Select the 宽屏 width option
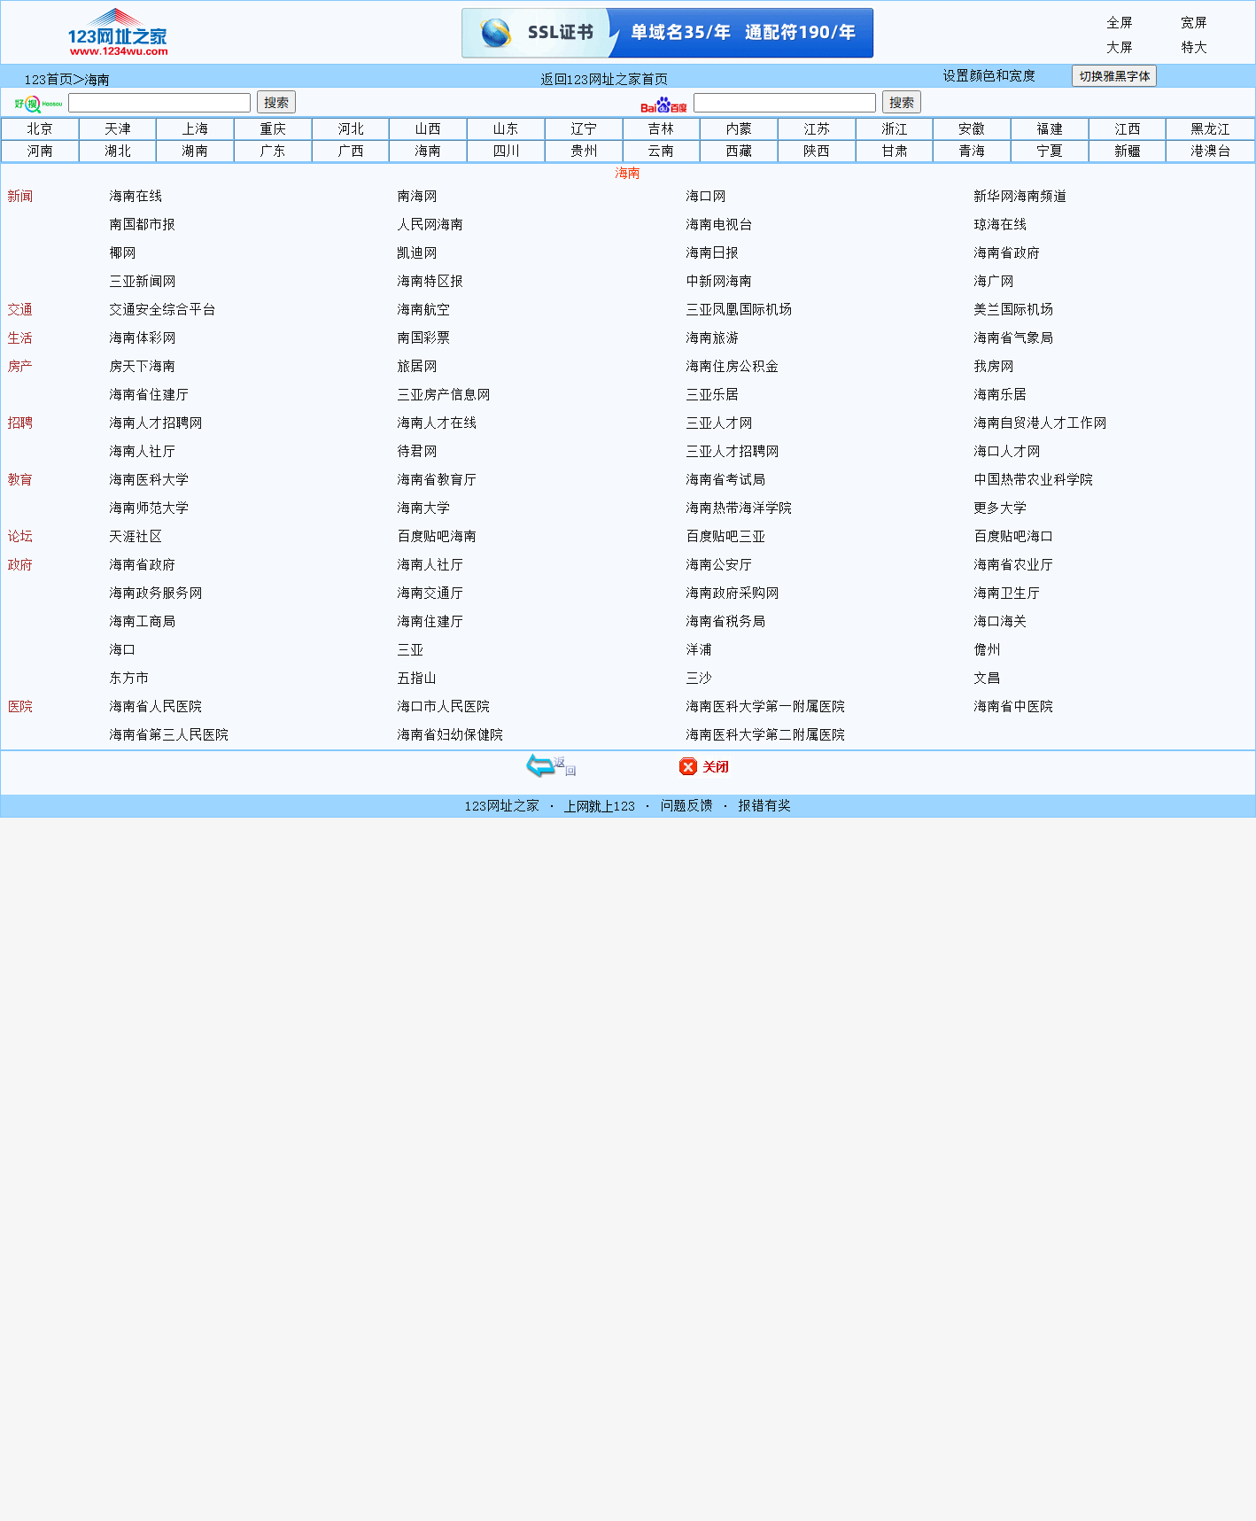This screenshot has width=1256, height=1521. [x=1194, y=23]
